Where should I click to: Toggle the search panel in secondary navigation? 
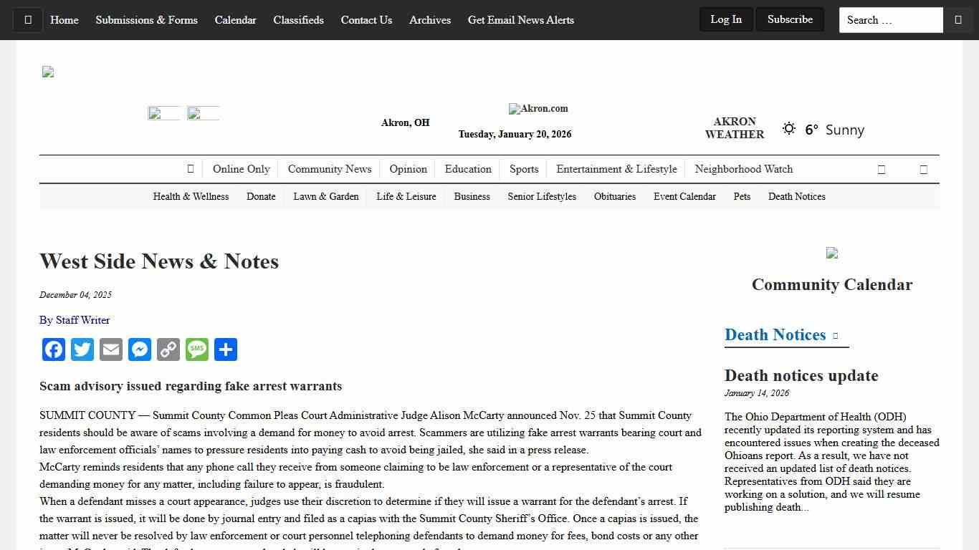(x=881, y=169)
